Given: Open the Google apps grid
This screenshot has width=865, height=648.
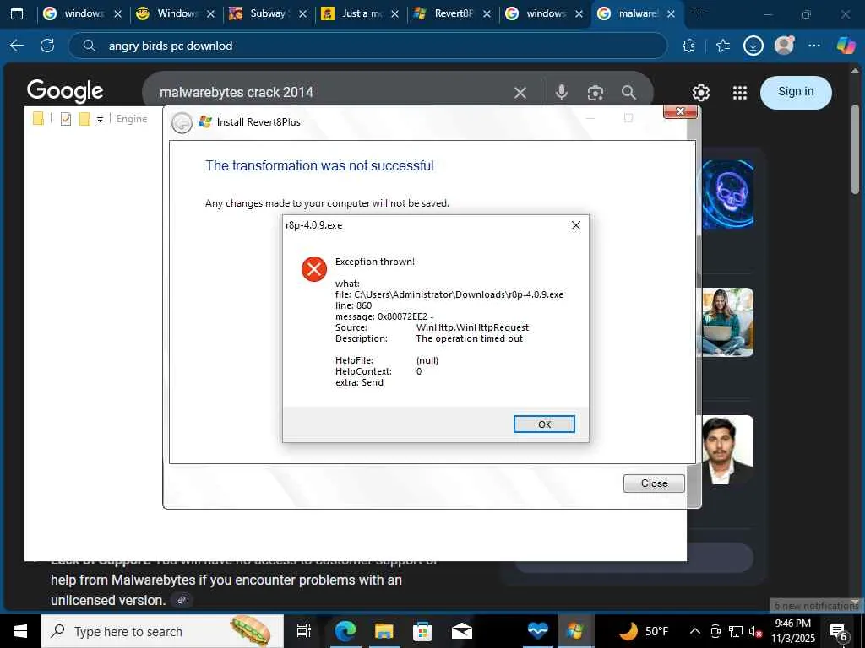Looking at the screenshot, I should coord(739,93).
